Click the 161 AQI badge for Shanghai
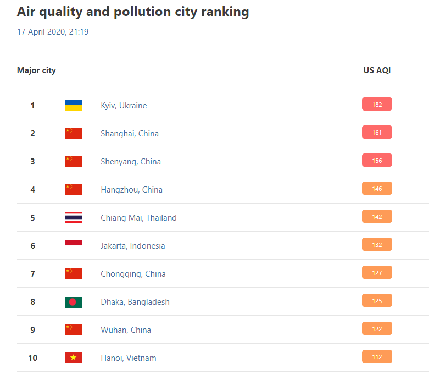 click(x=377, y=132)
